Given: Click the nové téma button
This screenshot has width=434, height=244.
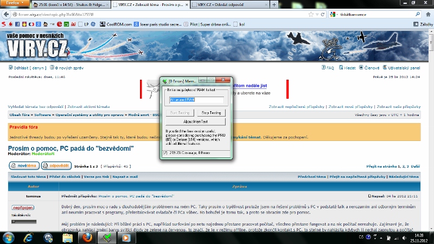Looking at the screenshot, I should tap(24, 166).
